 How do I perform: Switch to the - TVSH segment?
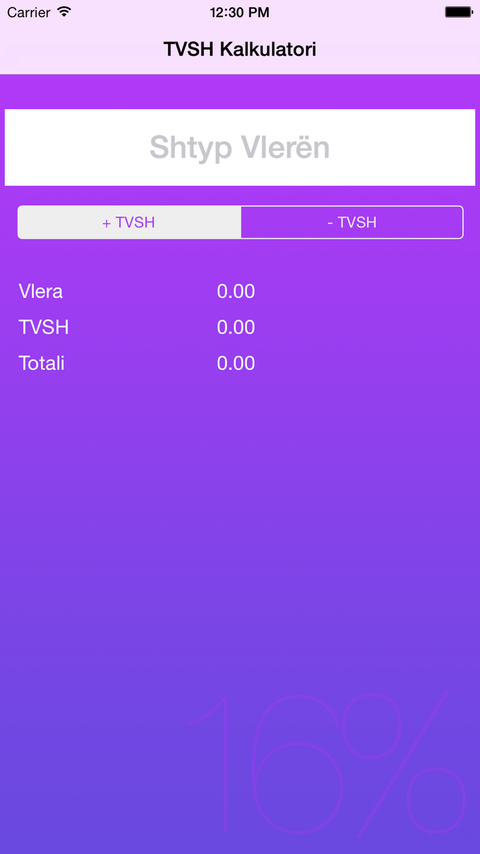(x=352, y=222)
